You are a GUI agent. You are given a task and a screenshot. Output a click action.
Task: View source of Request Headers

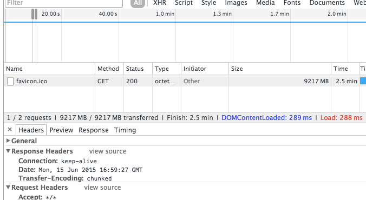tap(102, 188)
